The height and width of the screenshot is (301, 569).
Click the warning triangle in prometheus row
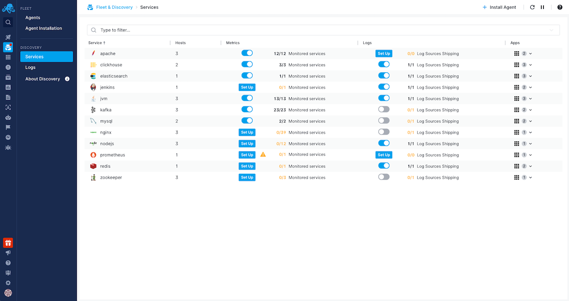(x=263, y=155)
